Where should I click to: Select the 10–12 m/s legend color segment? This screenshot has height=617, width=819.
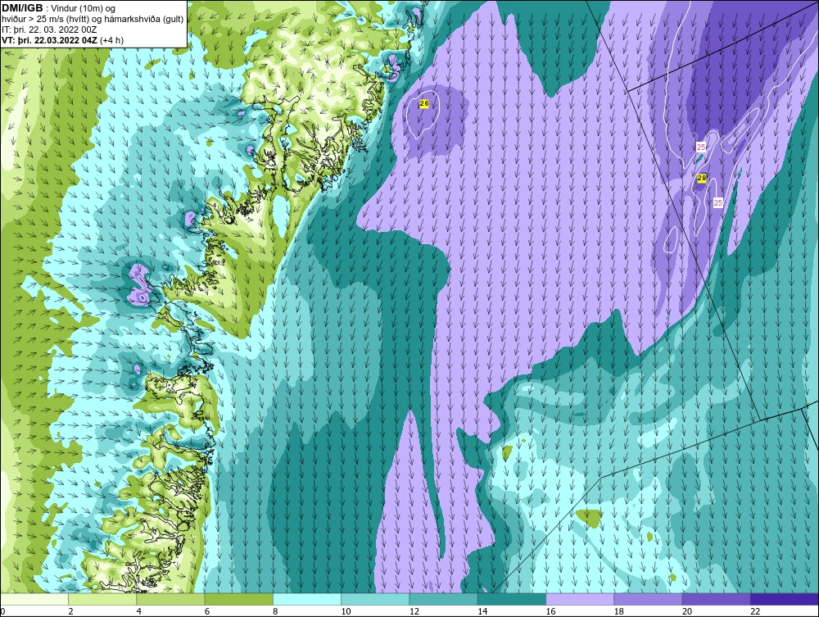pos(375,599)
